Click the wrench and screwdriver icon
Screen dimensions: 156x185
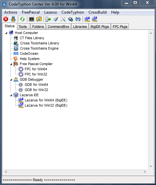click(63, 19)
